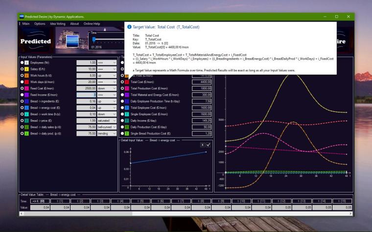Toggle the Salary radio button
This screenshot has width=372, height=232.
click(22, 69)
